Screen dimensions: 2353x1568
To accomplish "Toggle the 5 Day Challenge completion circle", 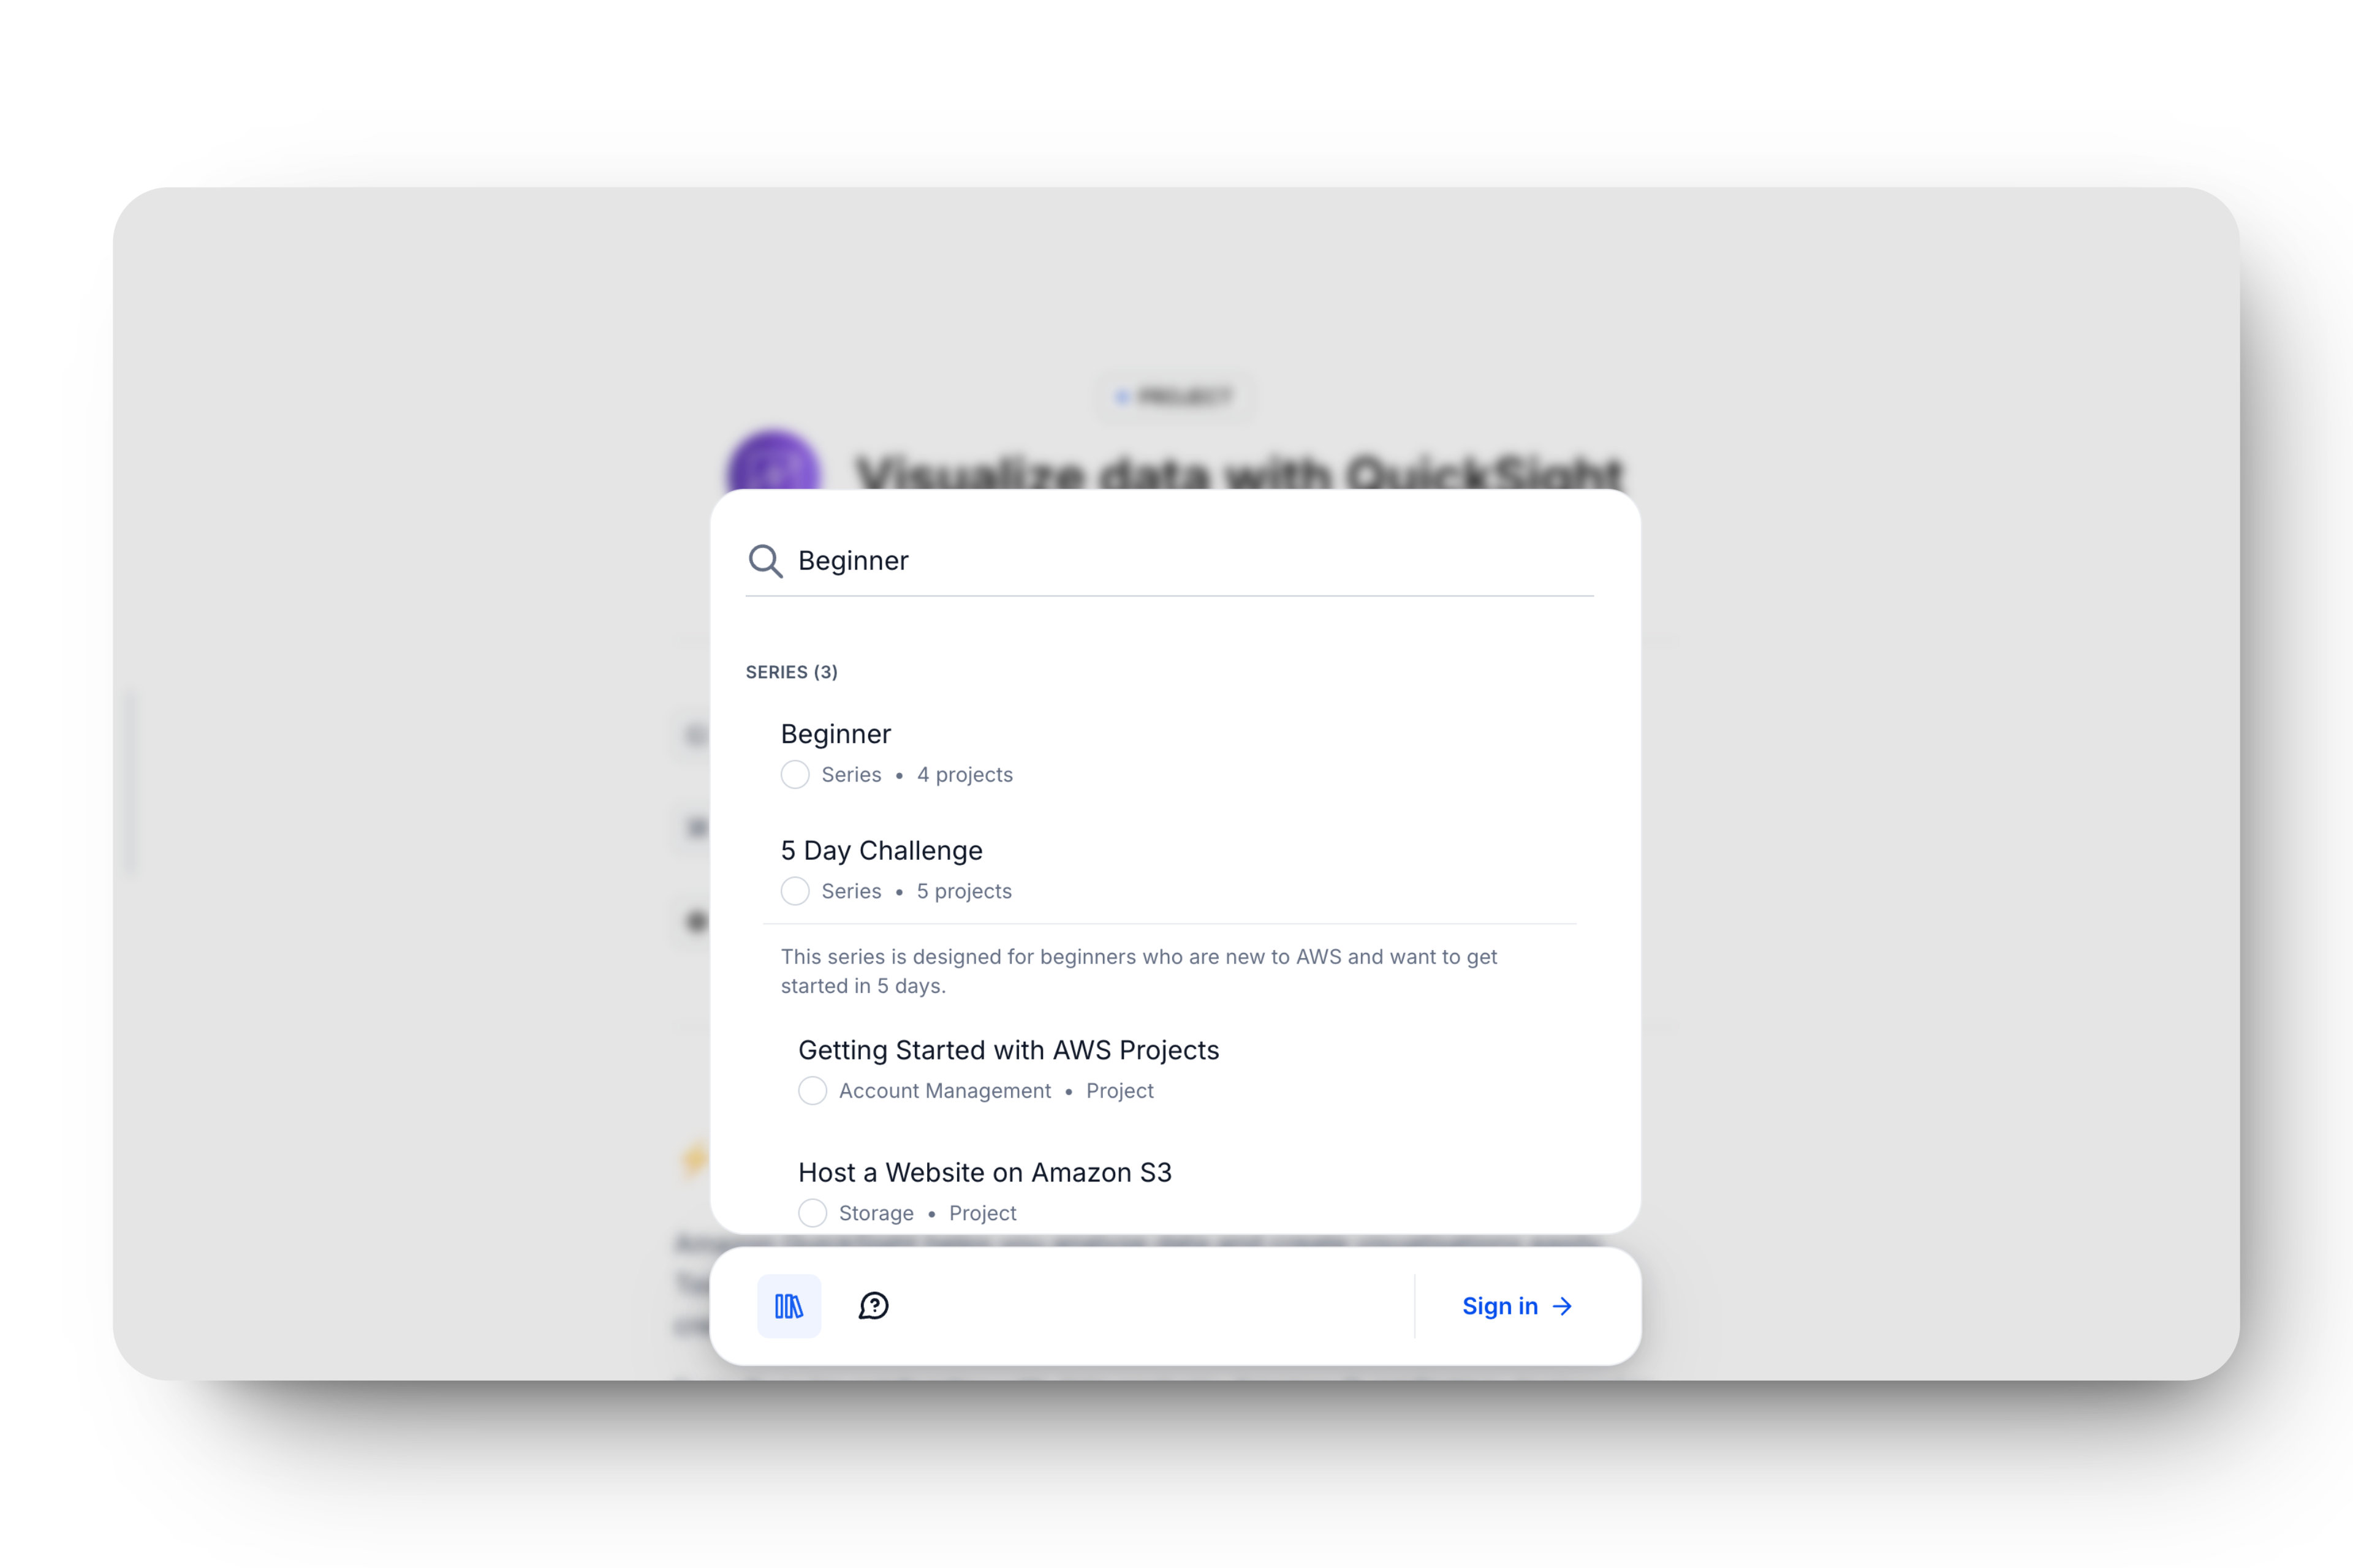I will pos(795,891).
